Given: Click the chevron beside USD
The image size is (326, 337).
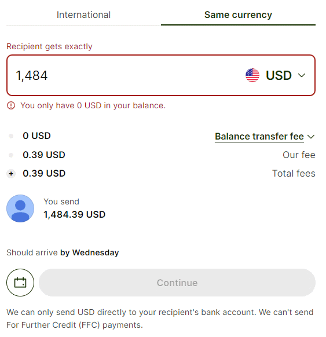Looking at the screenshot, I should tap(302, 75).
